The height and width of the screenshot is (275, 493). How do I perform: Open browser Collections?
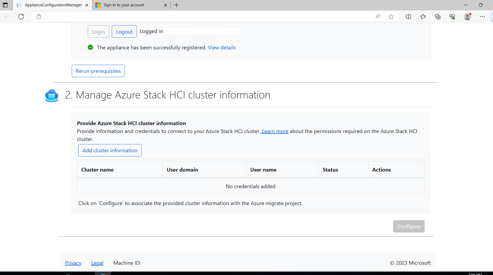(438, 17)
